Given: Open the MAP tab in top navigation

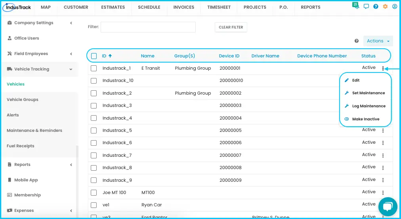Looking at the screenshot, I should [x=46, y=8].
